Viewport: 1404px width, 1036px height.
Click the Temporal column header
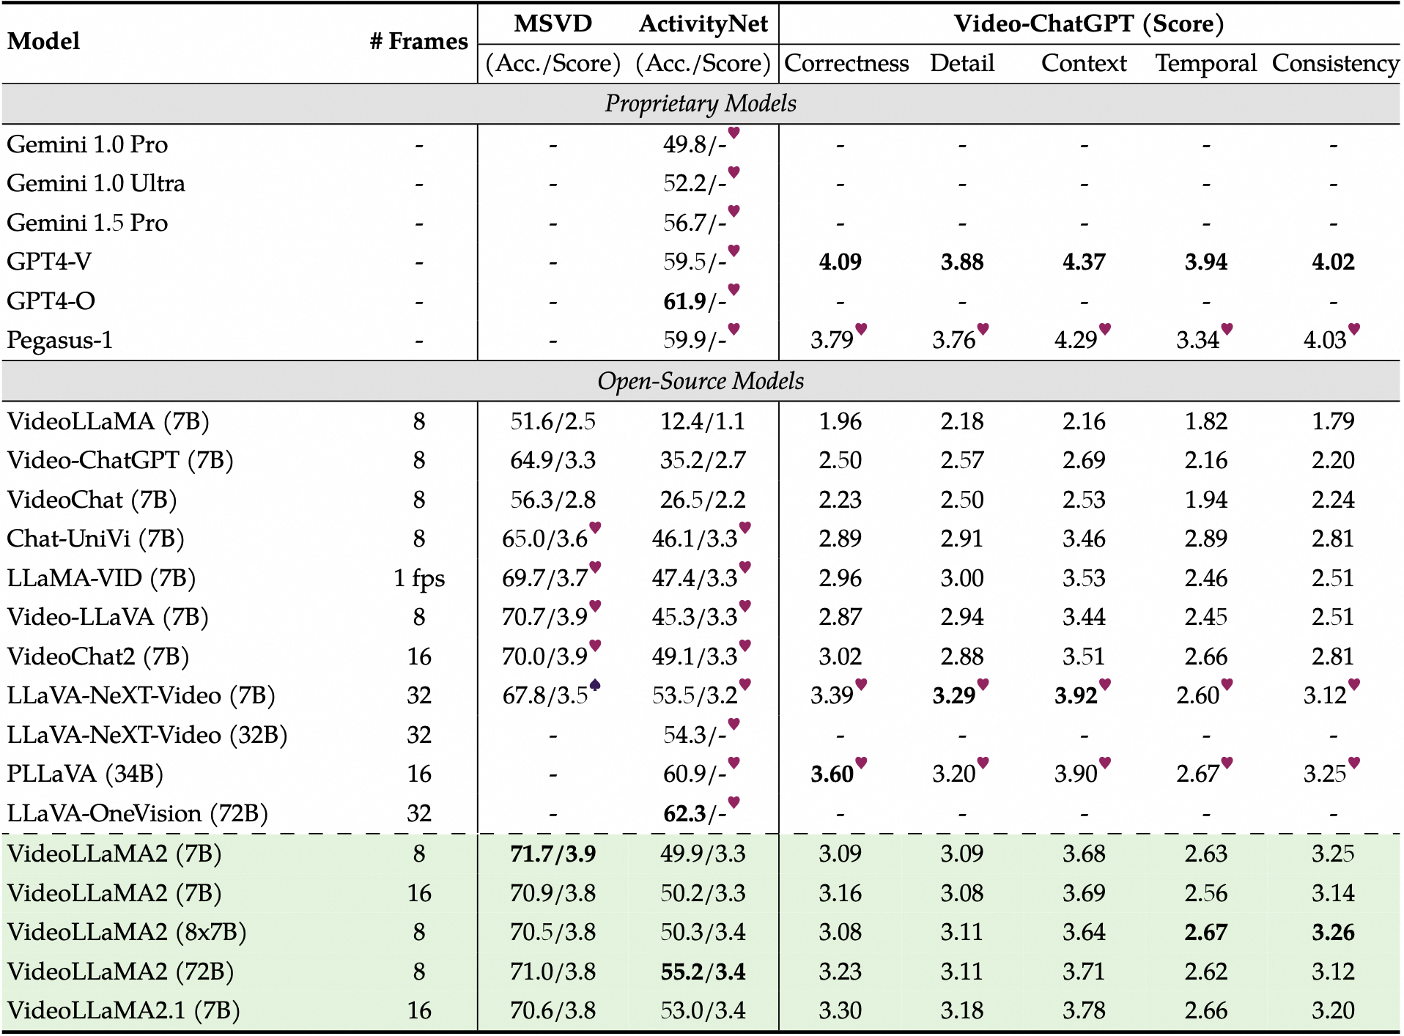click(1205, 63)
